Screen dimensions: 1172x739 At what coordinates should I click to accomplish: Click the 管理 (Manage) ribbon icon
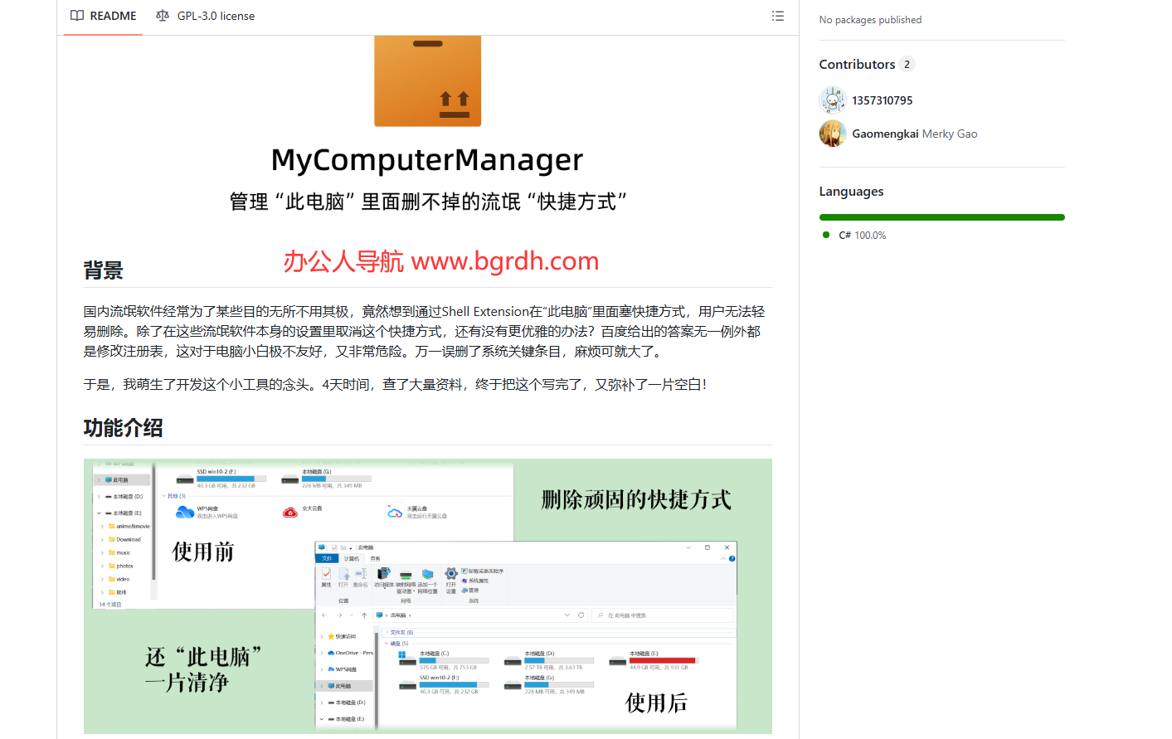(x=473, y=590)
